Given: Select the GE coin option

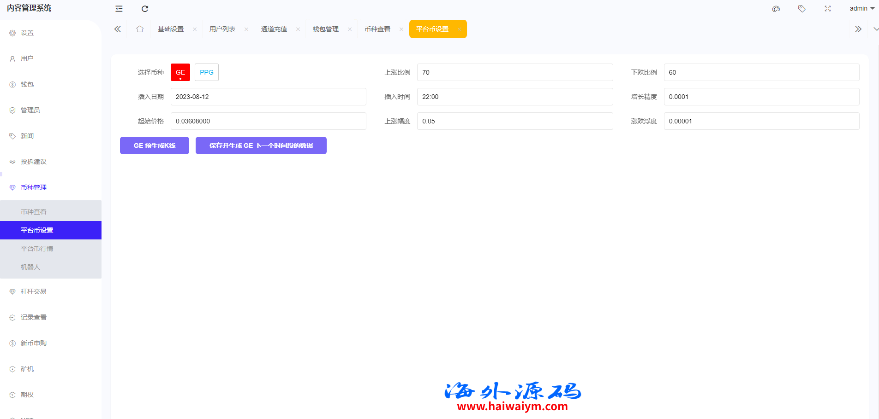Looking at the screenshot, I should point(180,72).
